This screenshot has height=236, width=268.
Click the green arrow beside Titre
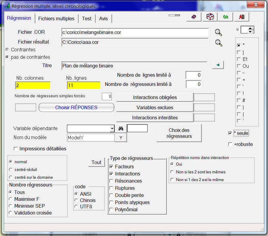pyautogui.click(x=218, y=65)
